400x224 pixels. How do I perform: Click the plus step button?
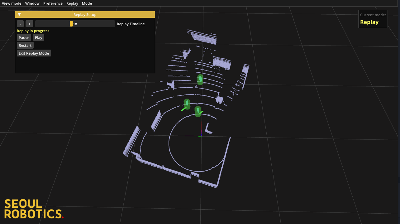click(x=29, y=24)
